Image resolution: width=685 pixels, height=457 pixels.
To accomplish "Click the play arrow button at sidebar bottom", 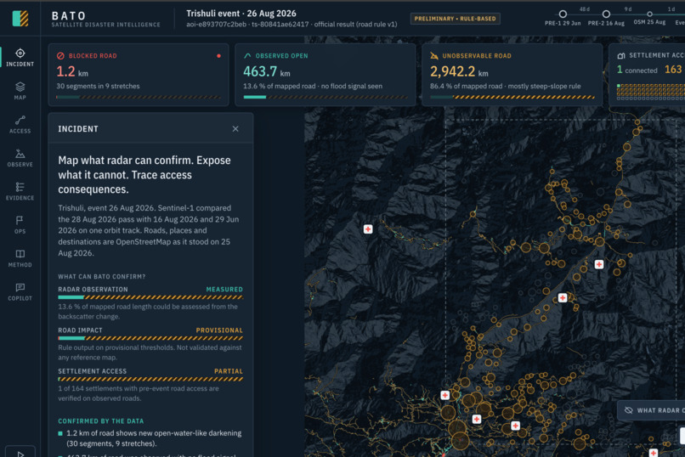I will pos(20,453).
